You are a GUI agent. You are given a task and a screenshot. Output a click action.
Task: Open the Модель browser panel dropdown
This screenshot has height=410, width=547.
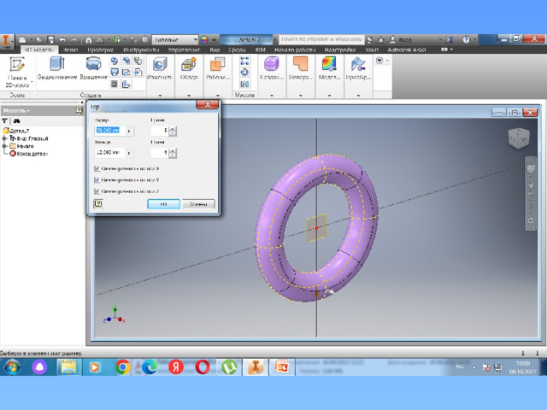coord(17,110)
